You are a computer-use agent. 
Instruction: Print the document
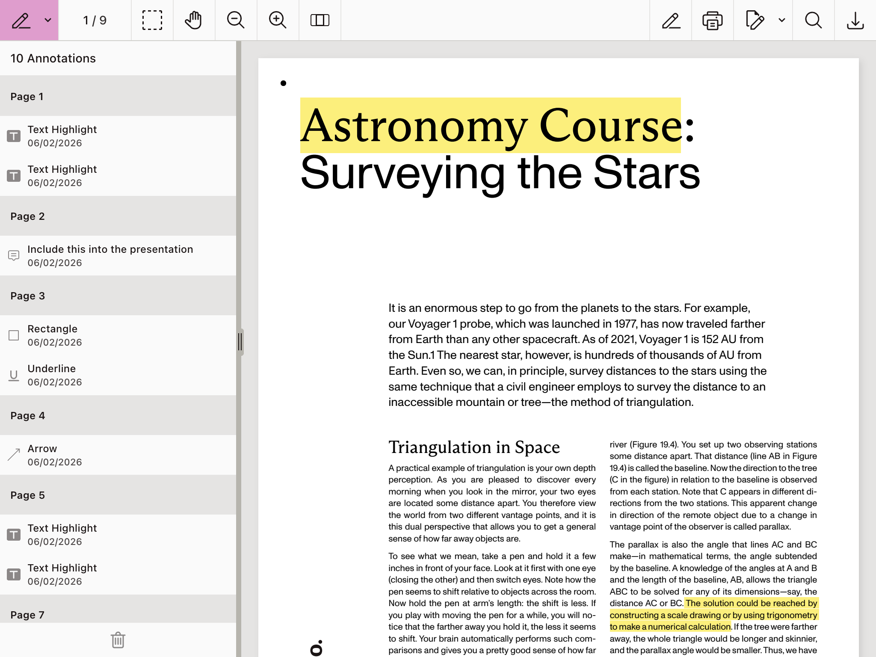713,20
